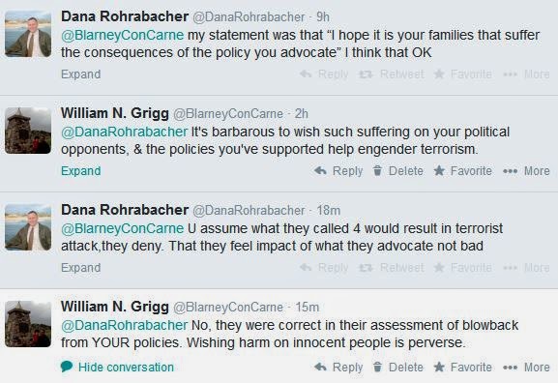
Task: Expand William Grigg's 2h tweet
Action: [81, 171]
